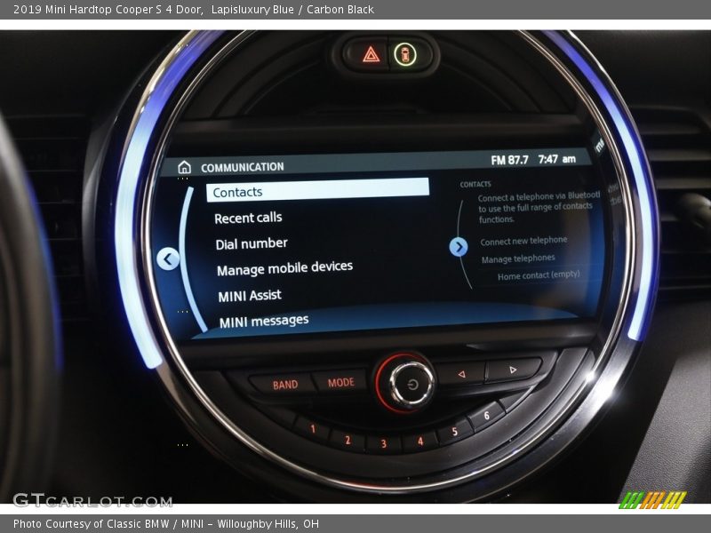Push radio preset button 1
This screenshot has width=711, height=533.
coord(313,428)
